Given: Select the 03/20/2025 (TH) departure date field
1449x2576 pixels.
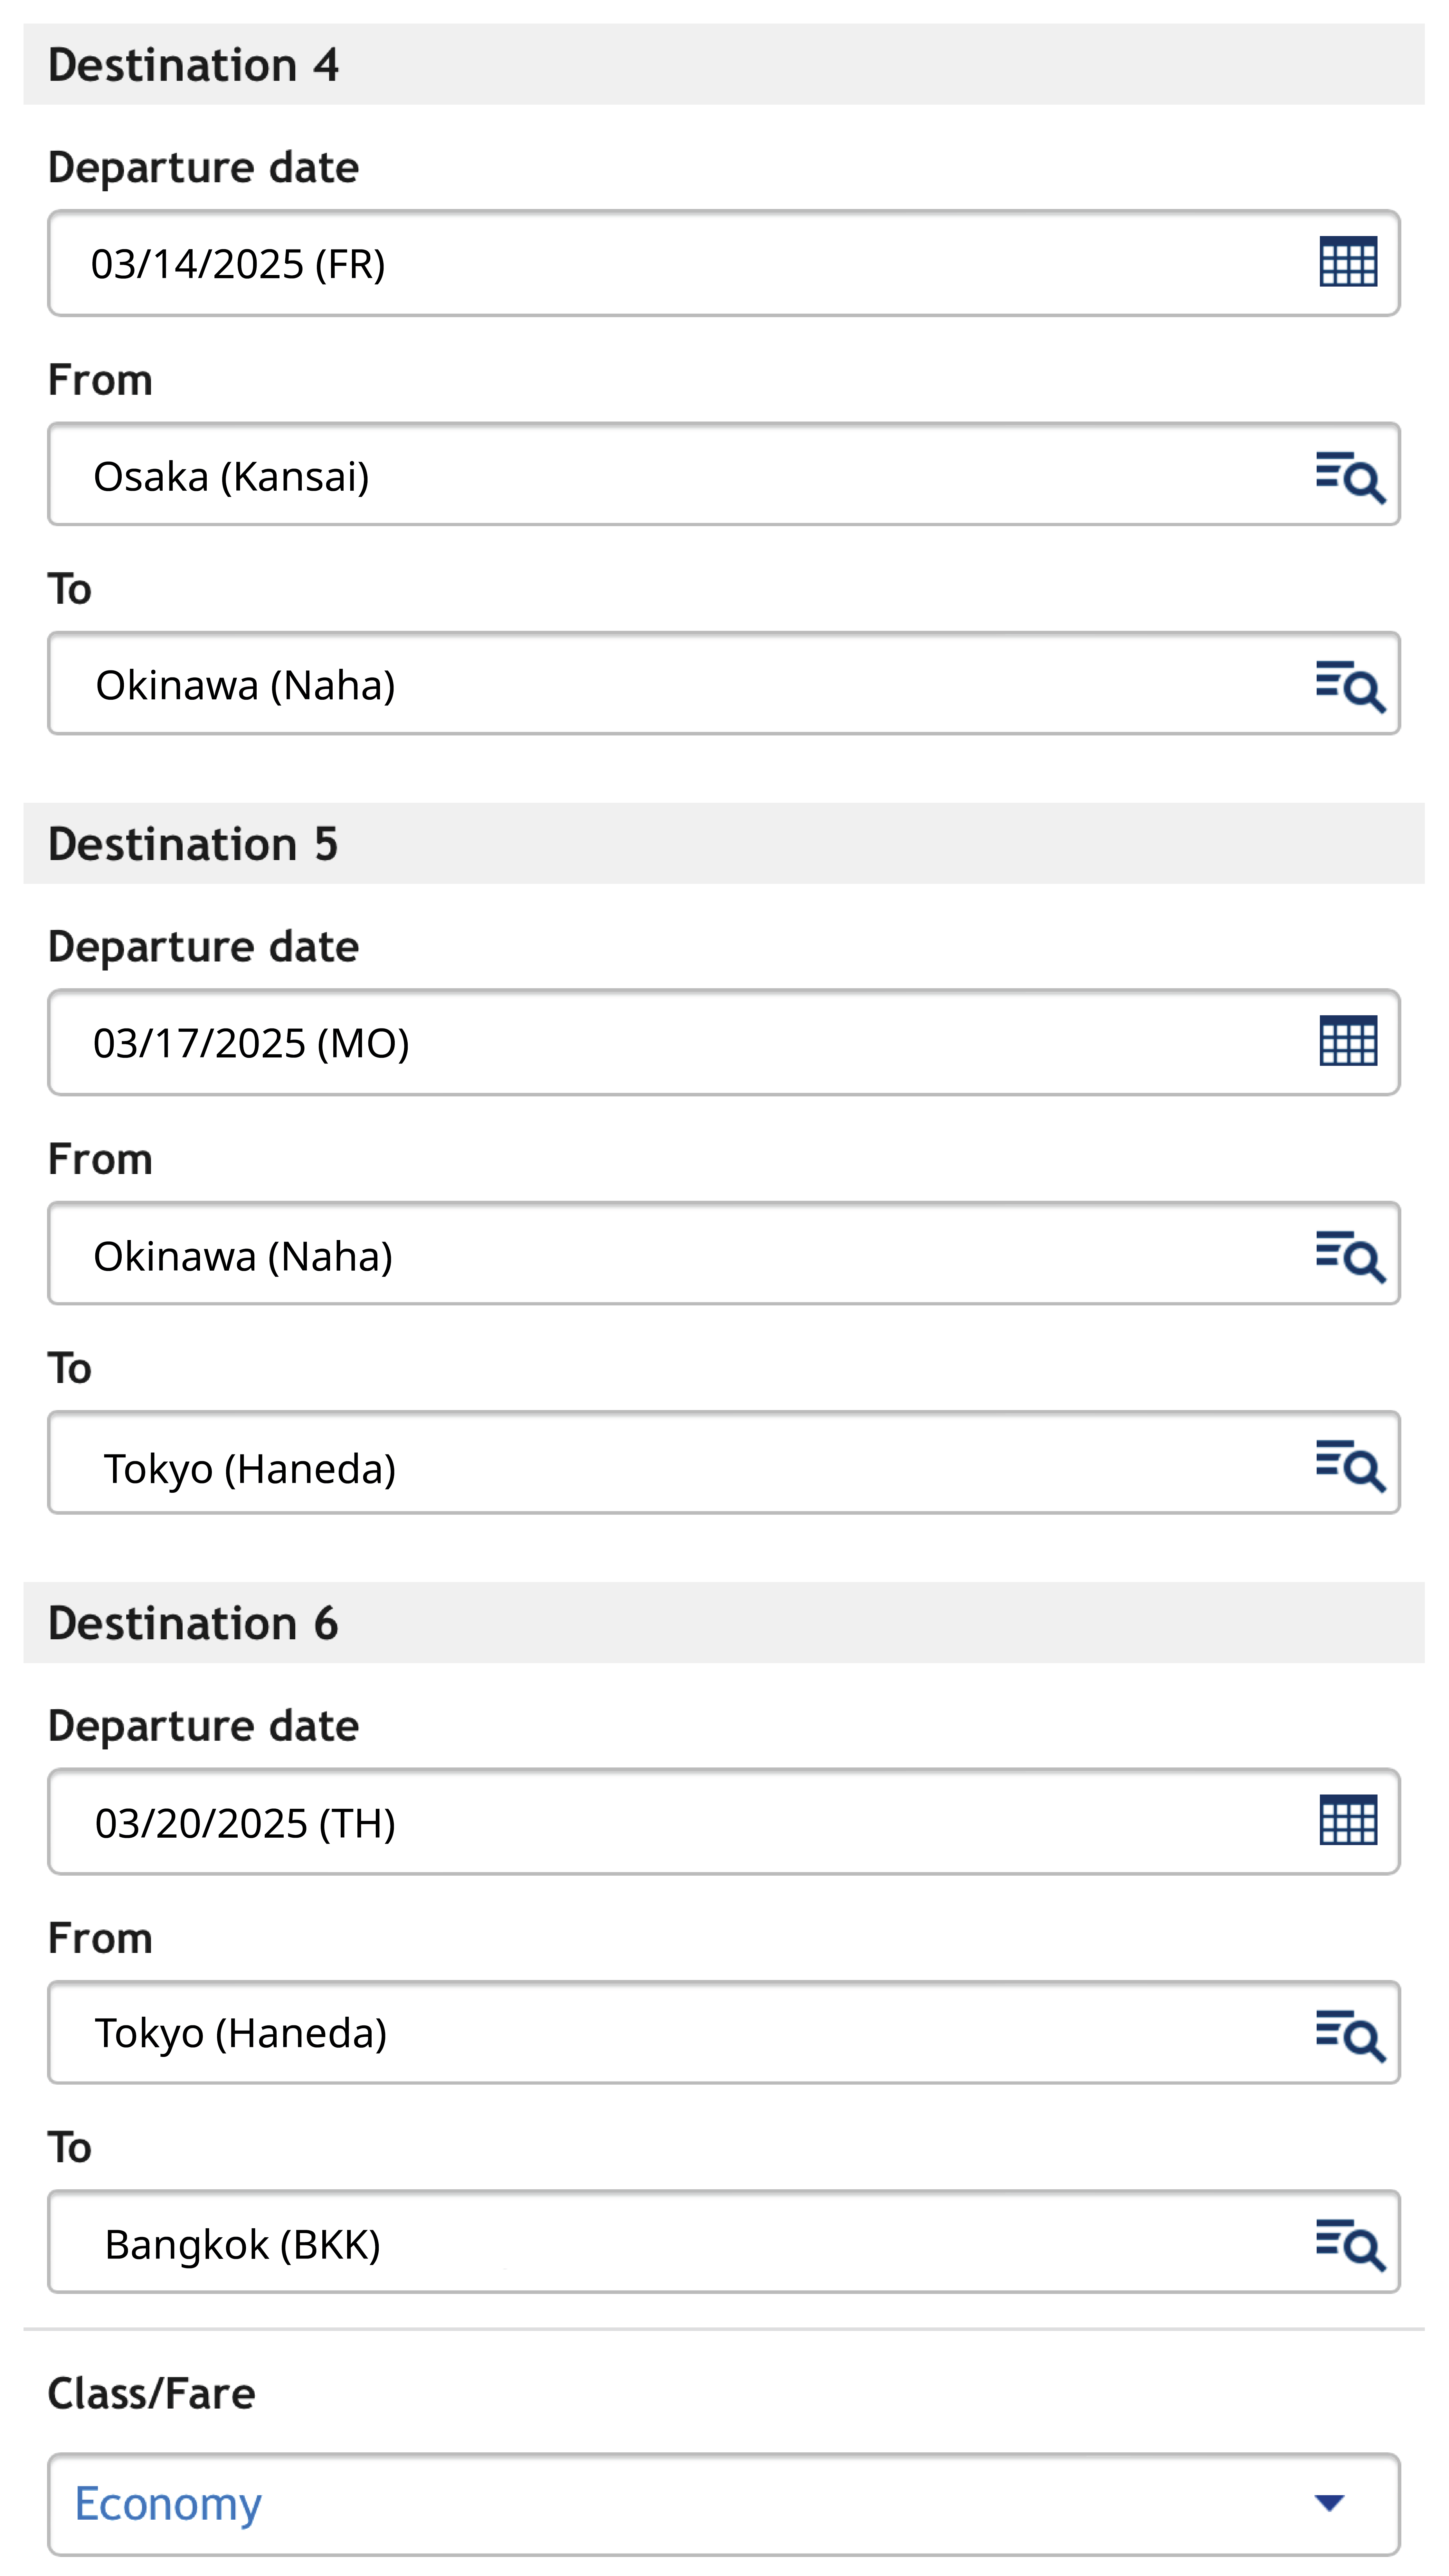Looking at the screenshot, I should click(650, 1821).
